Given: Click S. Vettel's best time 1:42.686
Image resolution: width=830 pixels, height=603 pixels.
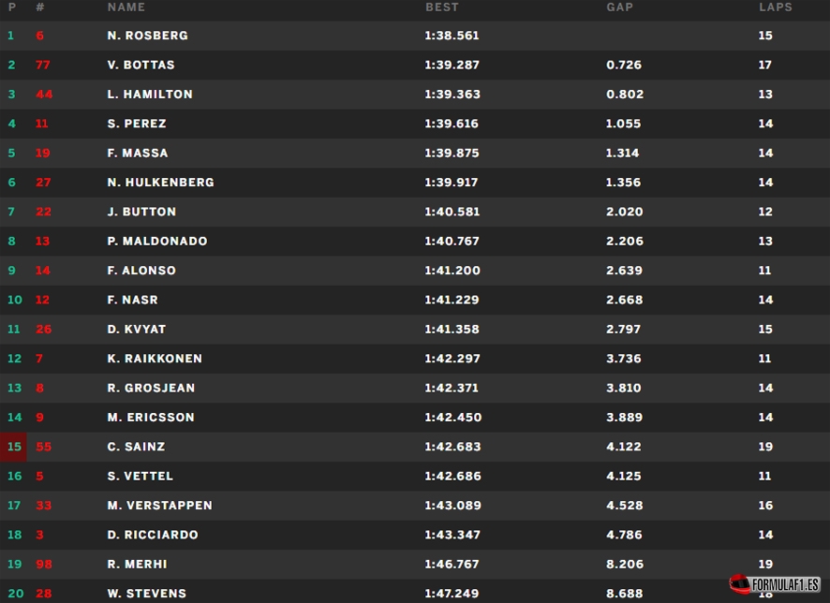Looking at the screenshot, I should click(x=452, y=477).
